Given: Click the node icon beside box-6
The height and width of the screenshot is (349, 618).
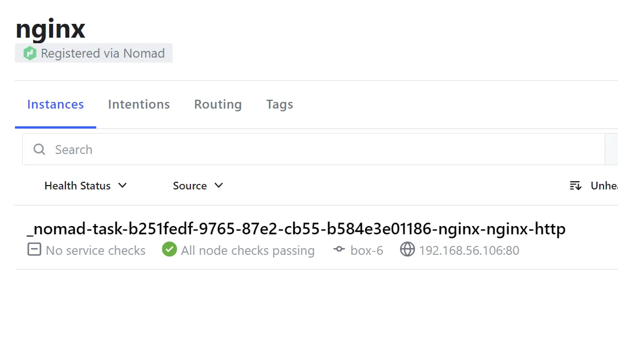Looking at the screenshot, I should point(339,250).
